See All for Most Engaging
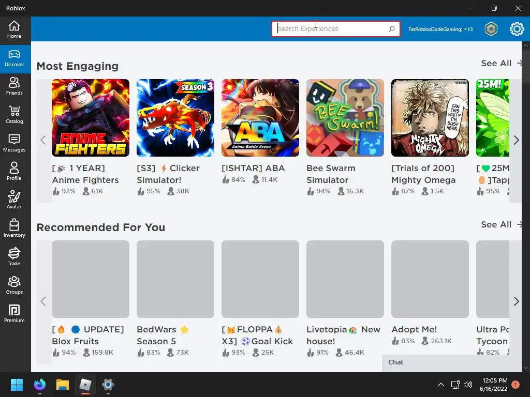 click(502, 63)
